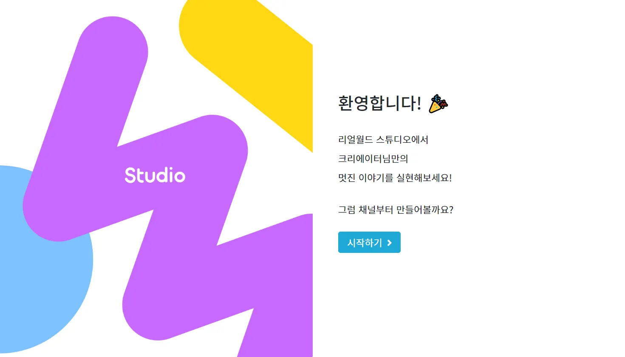Image resolution: width=625 pixels, height=357 pixels.
Task: Select the 환영합니다! heading text
Action: 380,103
